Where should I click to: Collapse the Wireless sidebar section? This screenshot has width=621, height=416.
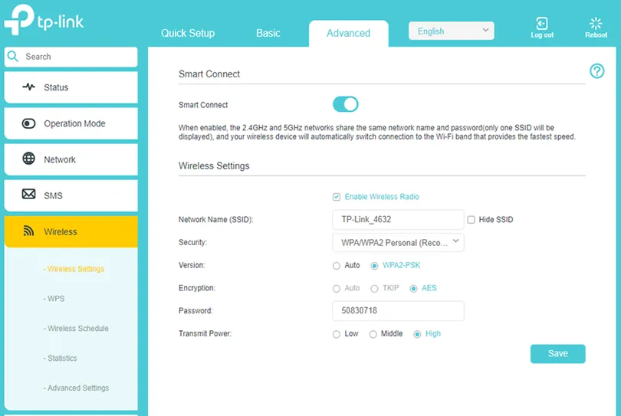71,231
